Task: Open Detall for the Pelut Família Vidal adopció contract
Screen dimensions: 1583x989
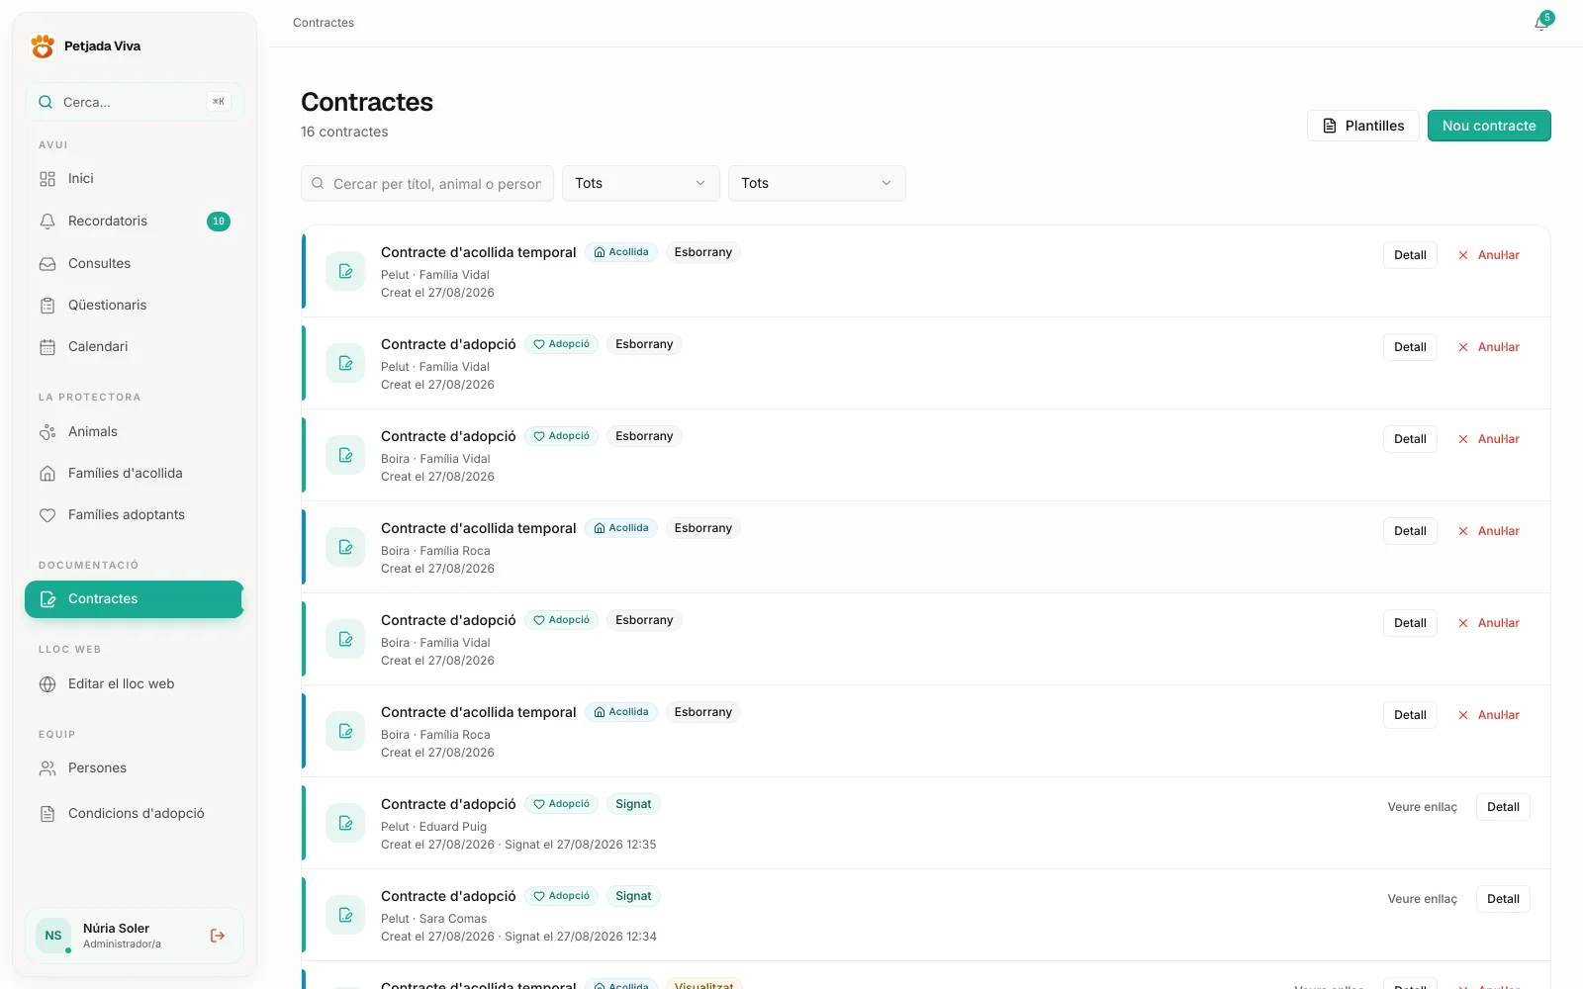Action: (x=1410, y=347)
